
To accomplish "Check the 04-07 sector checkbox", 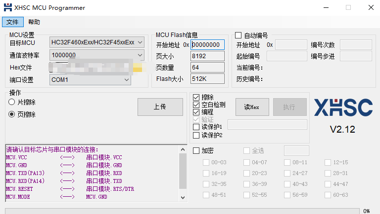I will 246,162.
